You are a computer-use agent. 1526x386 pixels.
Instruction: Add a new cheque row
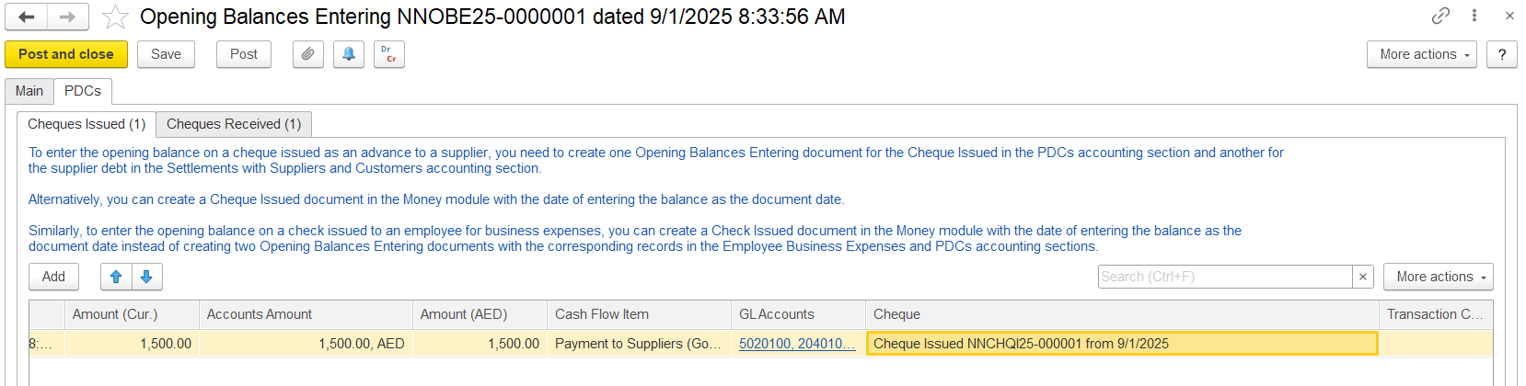(53, 277)
